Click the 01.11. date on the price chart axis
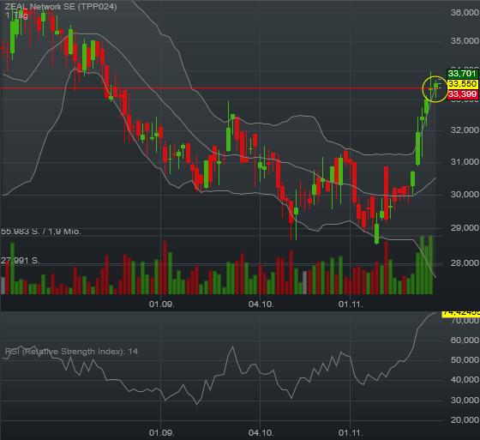480x440 pixels. pos(351,304)
